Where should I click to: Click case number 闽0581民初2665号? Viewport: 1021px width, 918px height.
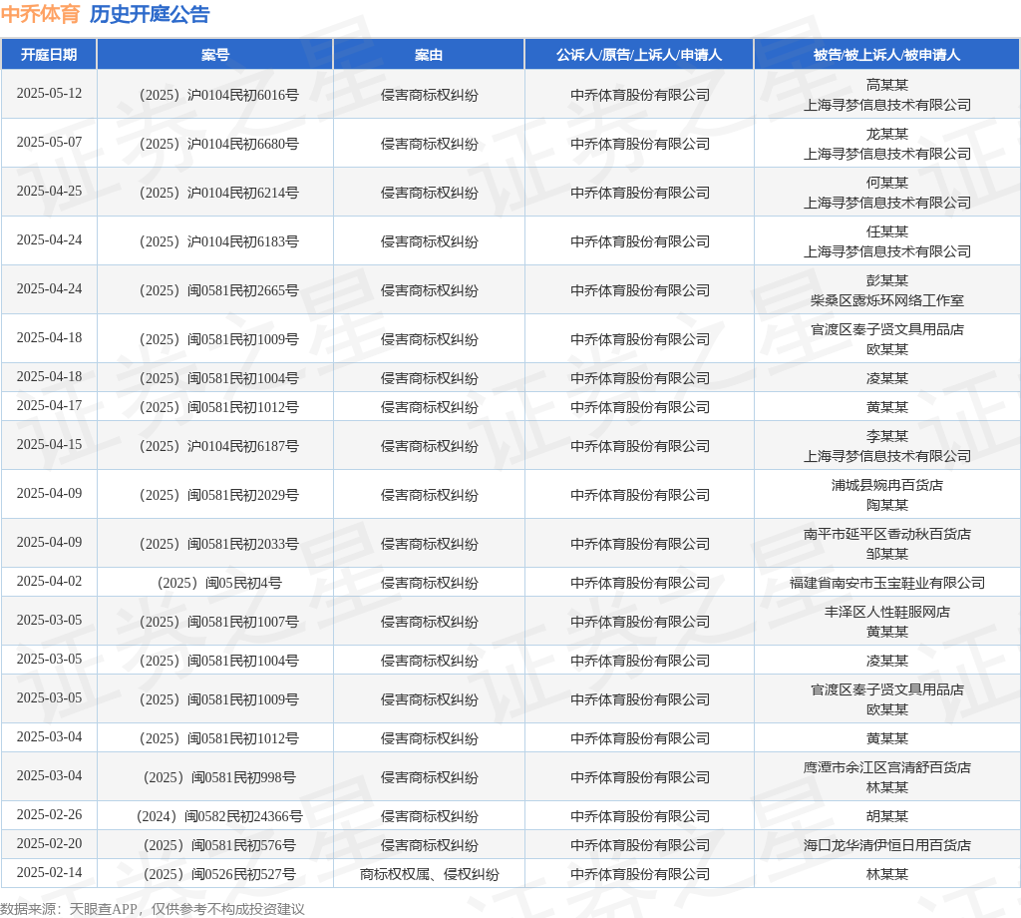coord(218,290)
